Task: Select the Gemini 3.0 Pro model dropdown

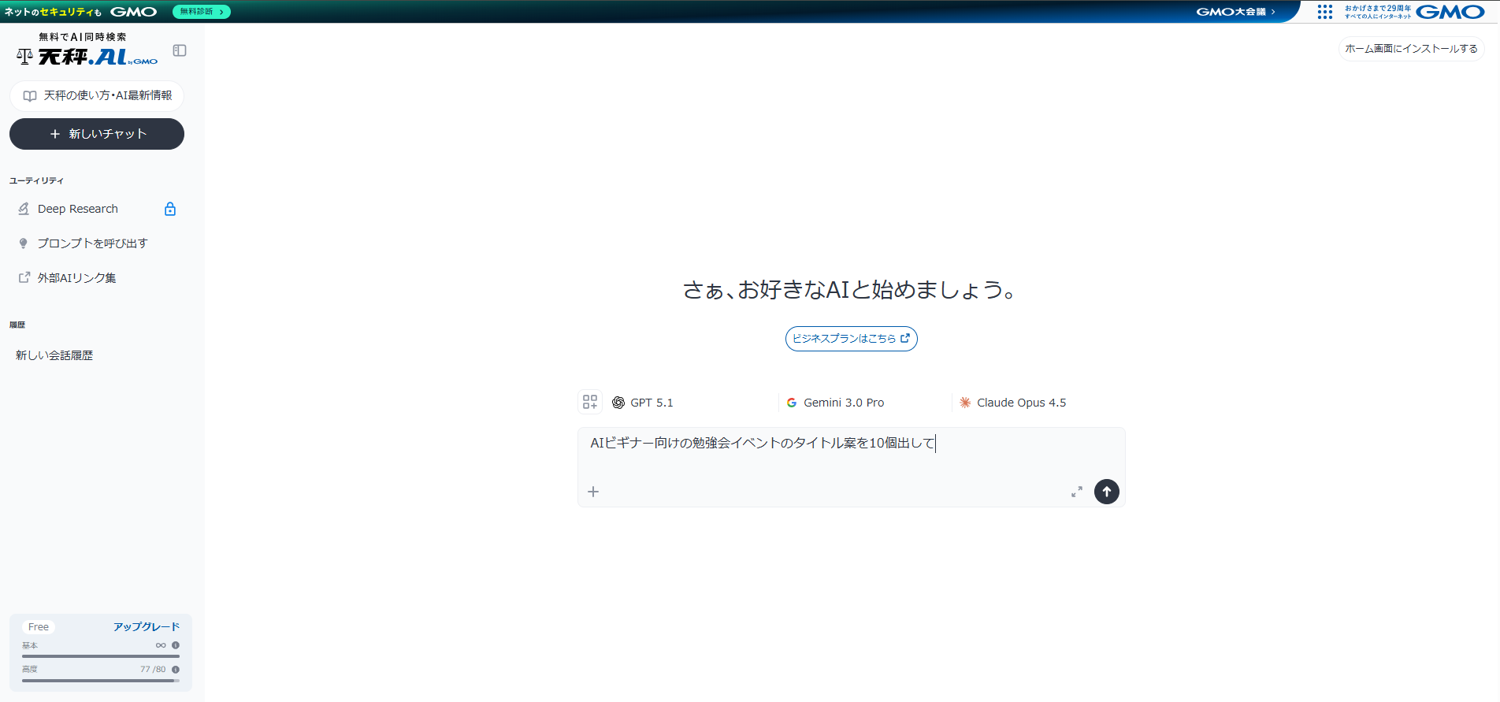Action: (x=865, y=403)
